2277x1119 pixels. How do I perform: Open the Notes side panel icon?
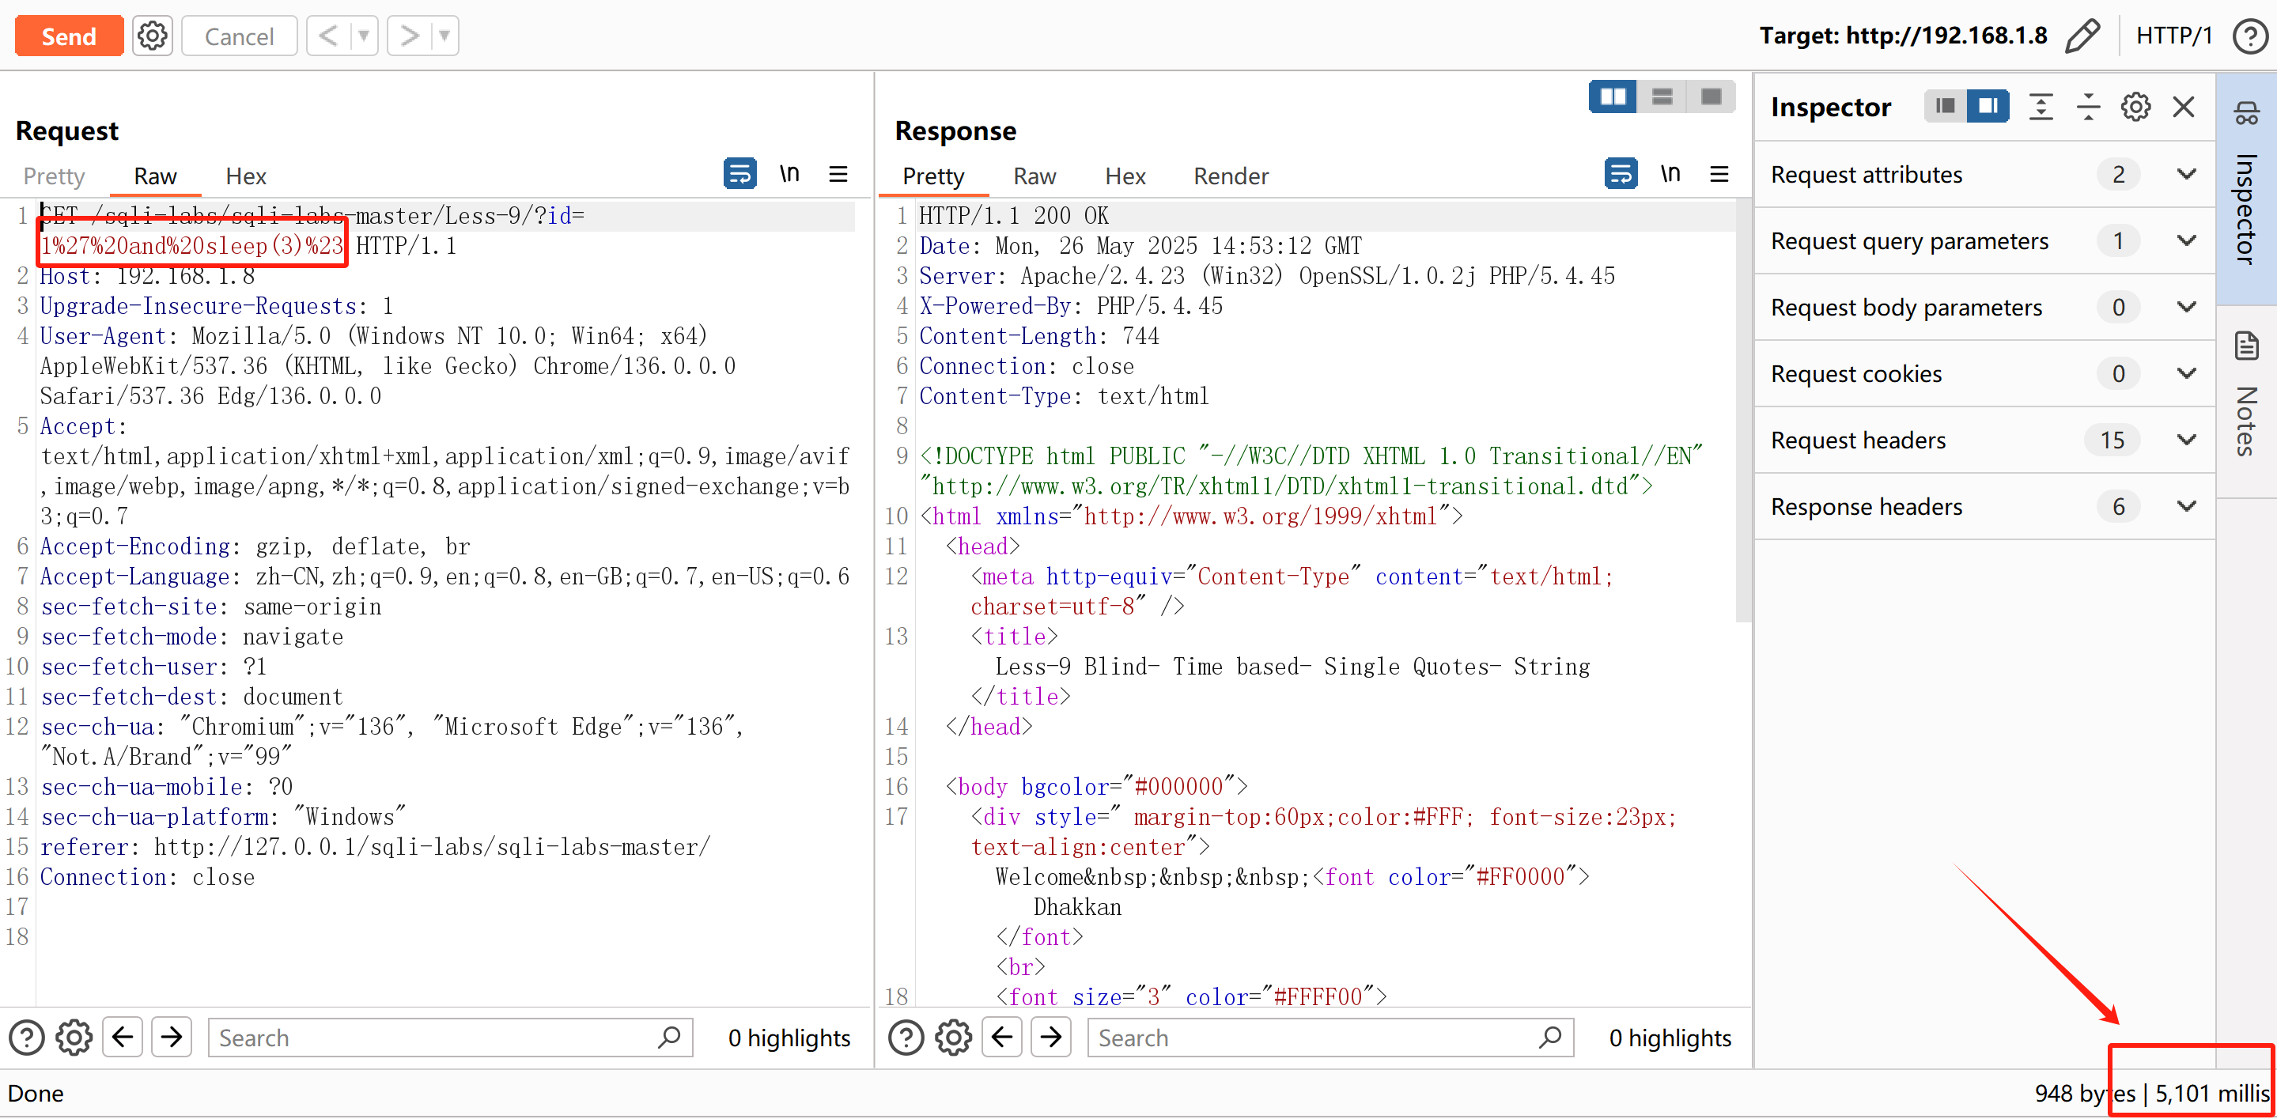[2246, 346]
